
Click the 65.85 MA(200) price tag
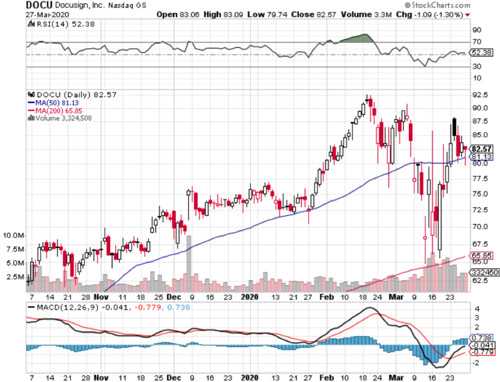pos(481,256)
